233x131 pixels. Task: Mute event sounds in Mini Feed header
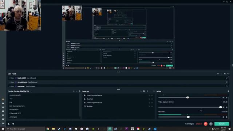[228, 74]
